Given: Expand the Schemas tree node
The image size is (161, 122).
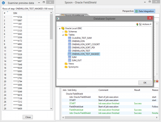Looking at the screenshot, I should pos(63,32).
